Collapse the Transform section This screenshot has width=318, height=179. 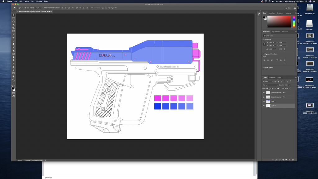click(x=263, y=40)
